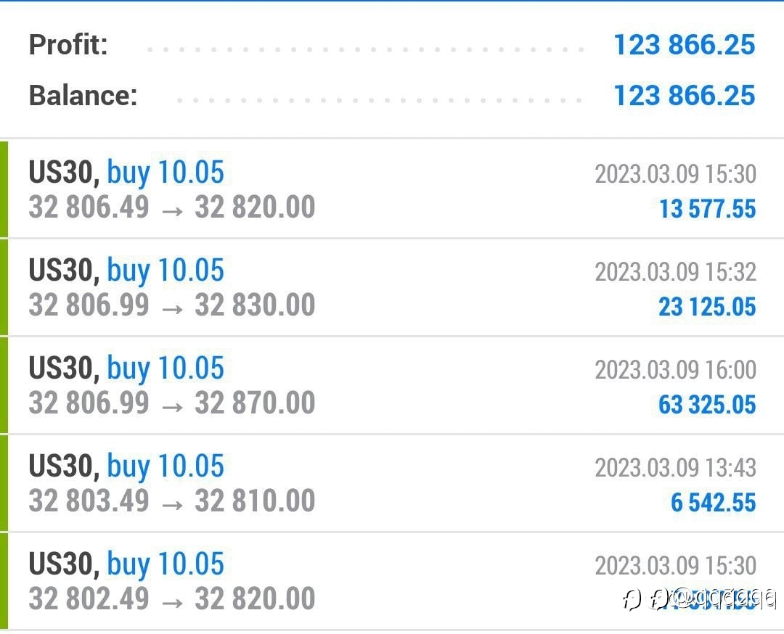
Task: Tap the Profit label
Action: [x=68, y=44]
